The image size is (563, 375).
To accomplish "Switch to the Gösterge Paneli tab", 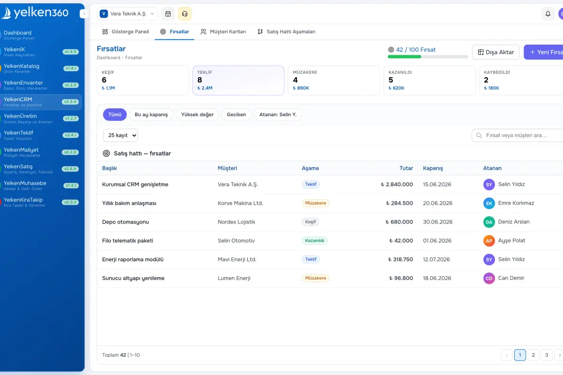I will tap(125, 31).
